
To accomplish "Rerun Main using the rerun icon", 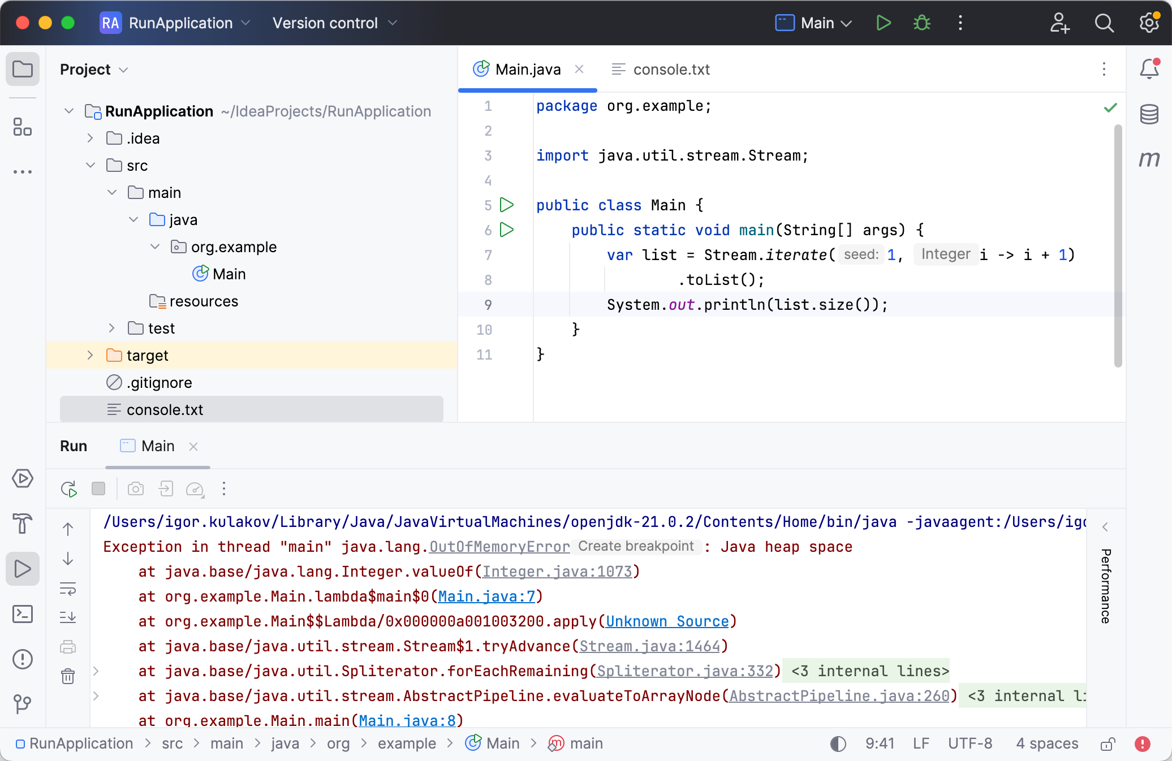I will 68,489.
